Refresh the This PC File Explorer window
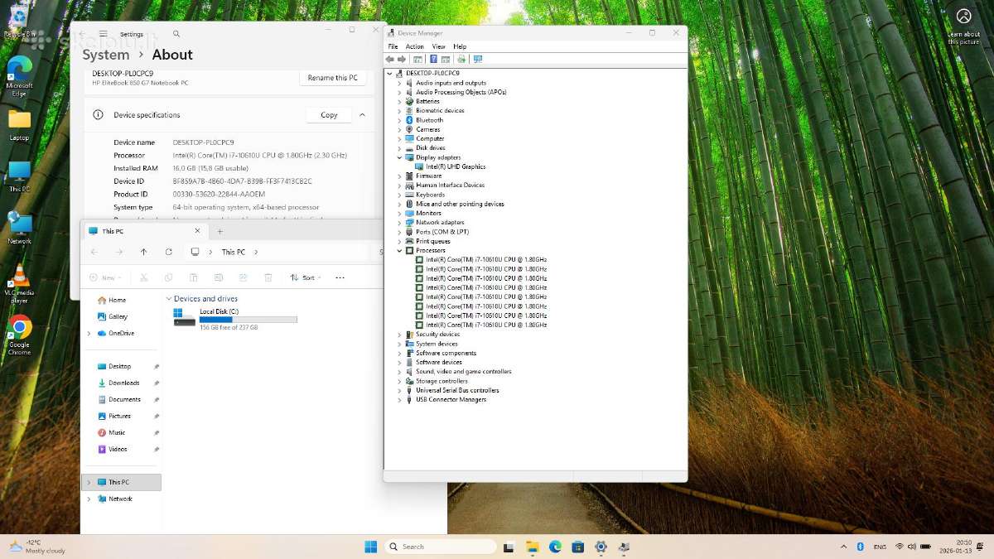This screenshot has height=559, width=994. click(169, 252)
